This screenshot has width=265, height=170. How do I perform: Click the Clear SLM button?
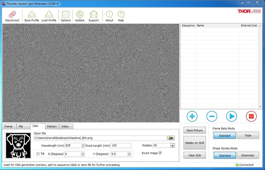[x=195, y=155]
